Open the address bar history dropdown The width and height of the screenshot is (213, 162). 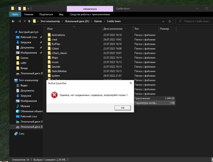click(164, 21)
